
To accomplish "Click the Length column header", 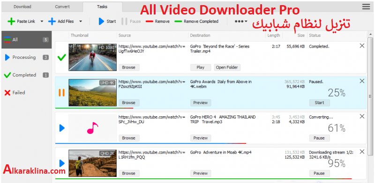I will click(x=274, y=35).
